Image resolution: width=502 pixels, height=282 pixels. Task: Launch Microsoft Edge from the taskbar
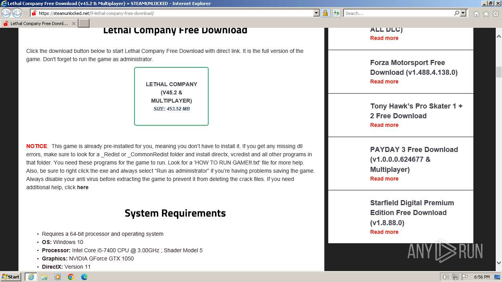tap(84, 277)
